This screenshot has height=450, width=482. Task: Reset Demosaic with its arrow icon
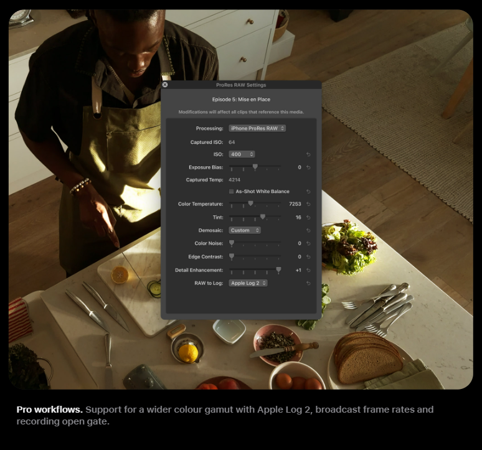[x=308, y=230]
